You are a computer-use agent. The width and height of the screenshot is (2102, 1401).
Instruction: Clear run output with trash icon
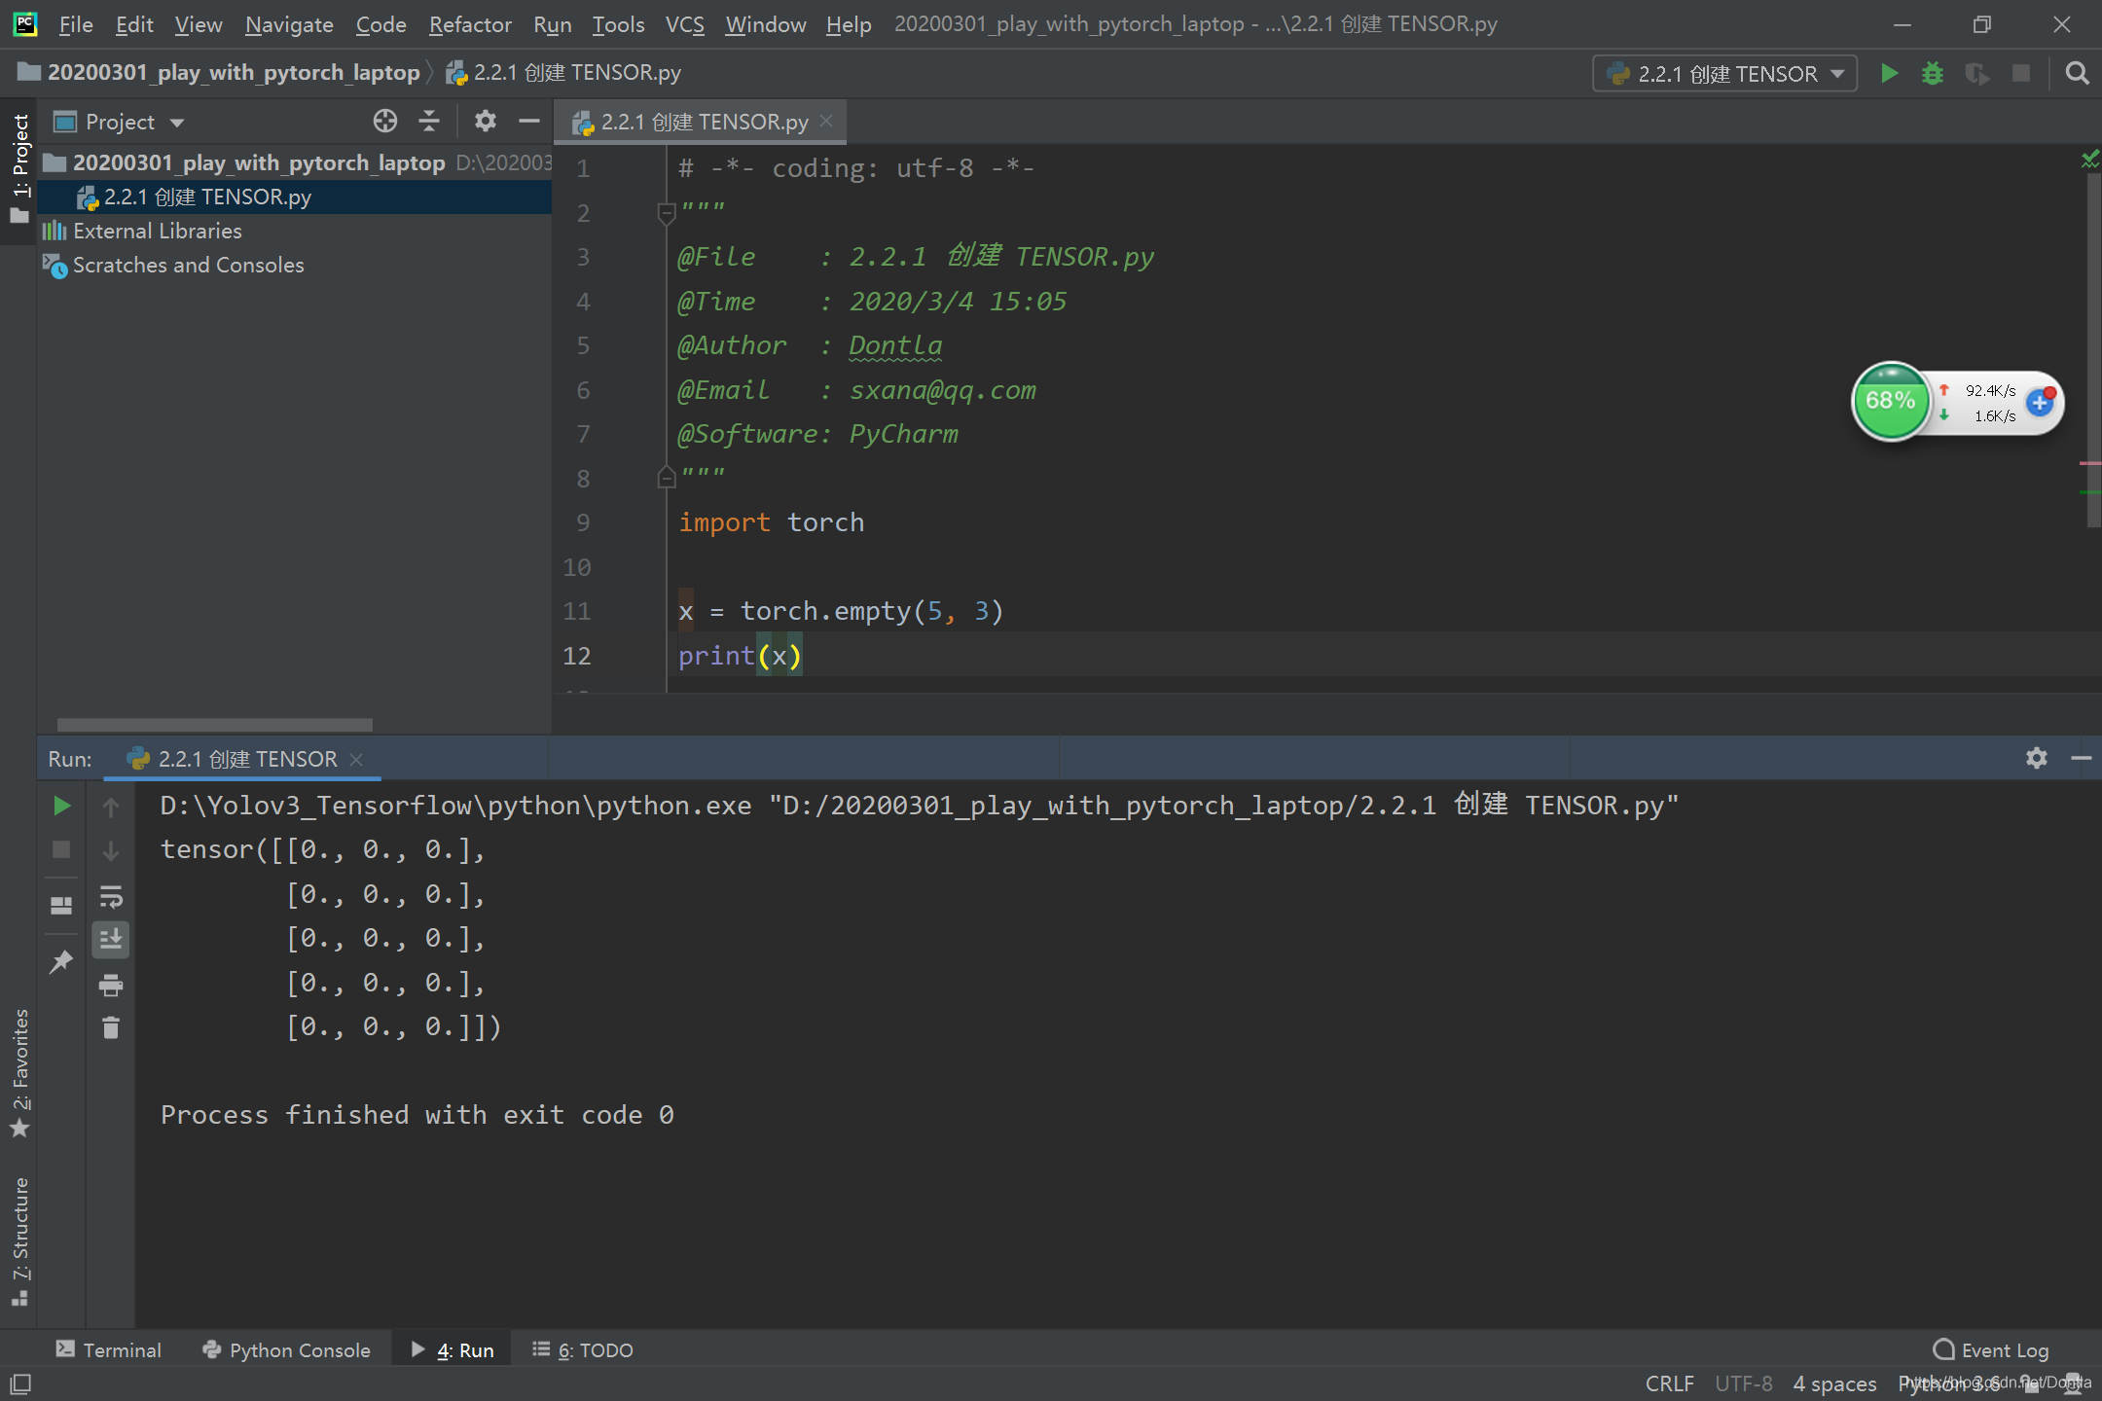111,1028
